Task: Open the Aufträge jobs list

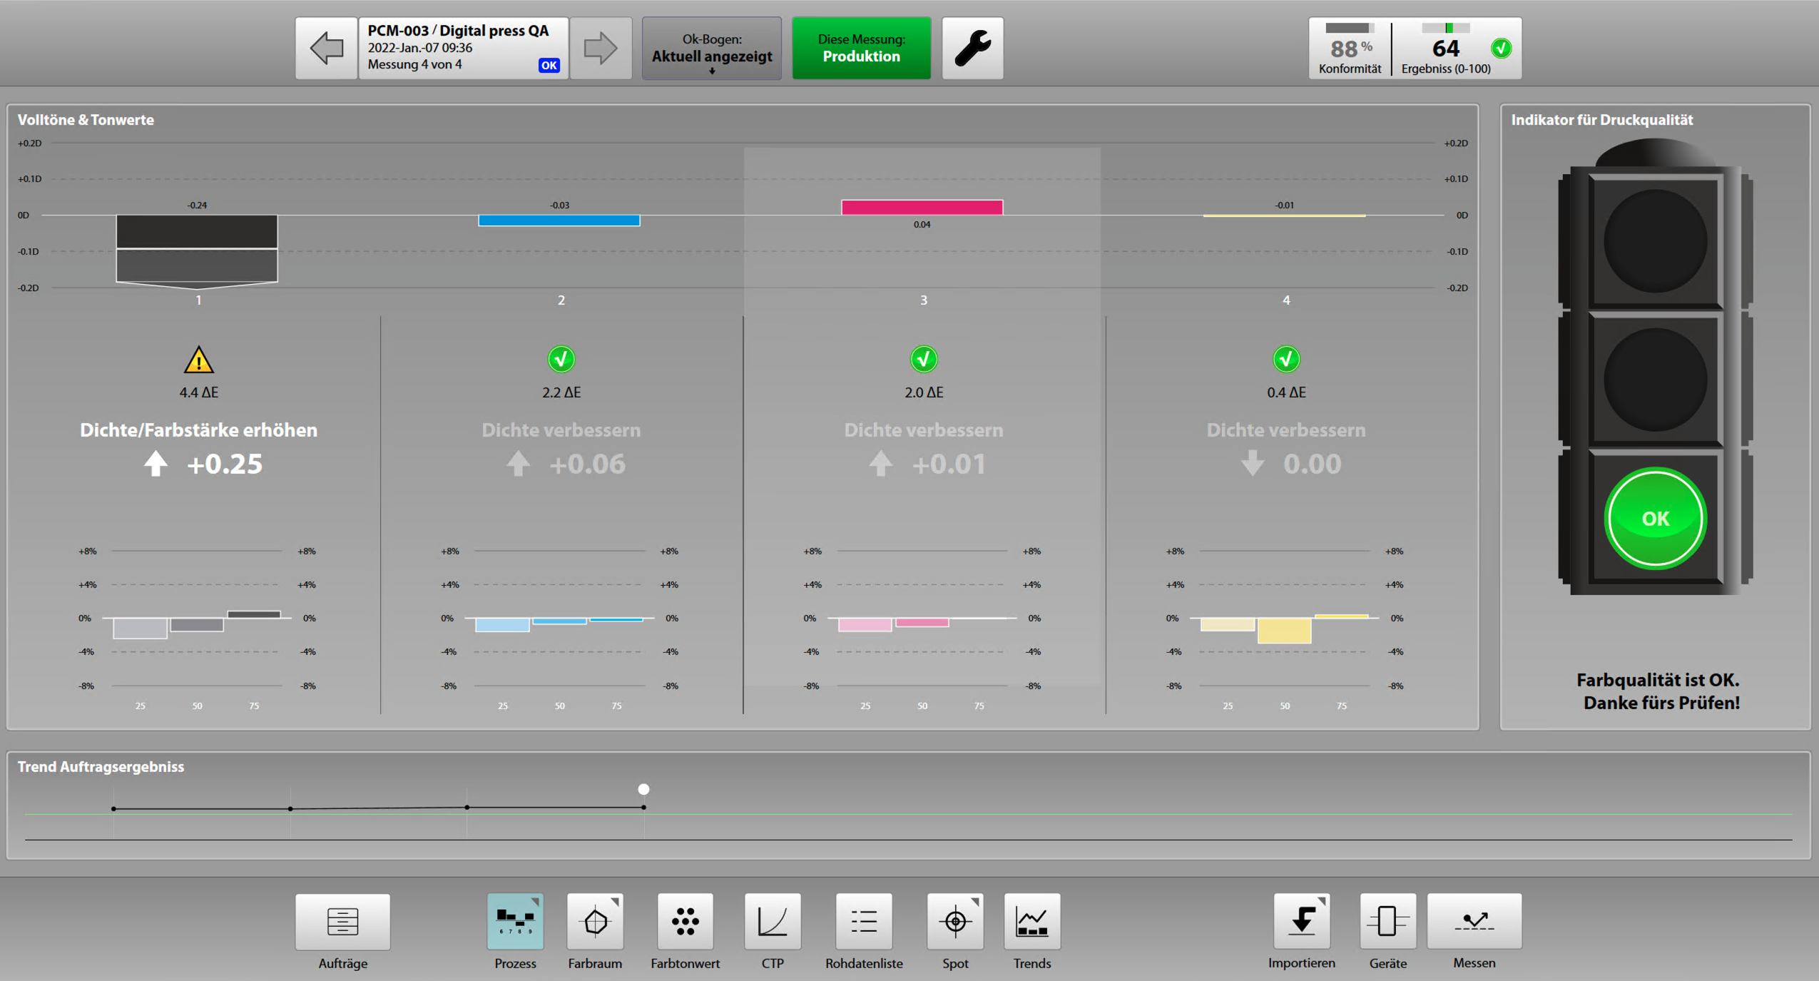Action: [x=342, y=921]
